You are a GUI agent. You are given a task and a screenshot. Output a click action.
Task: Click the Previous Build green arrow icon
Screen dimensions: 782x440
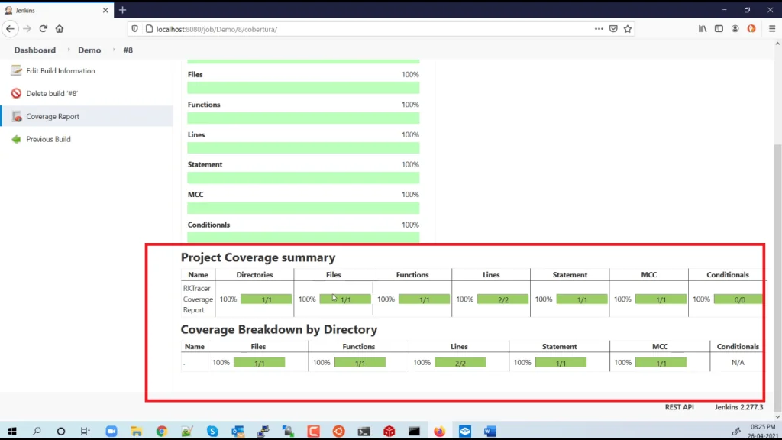[17, 139]
